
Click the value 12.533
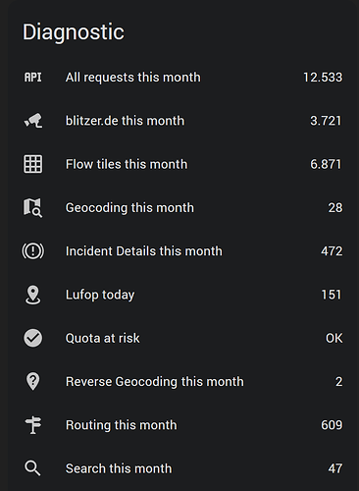(x=323, y=78)
